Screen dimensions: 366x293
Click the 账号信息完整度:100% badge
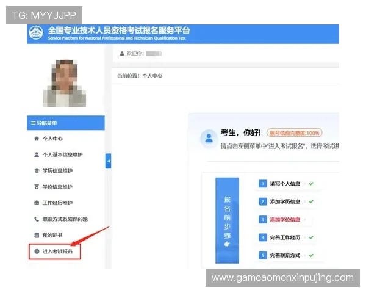[x=295, y=133]
